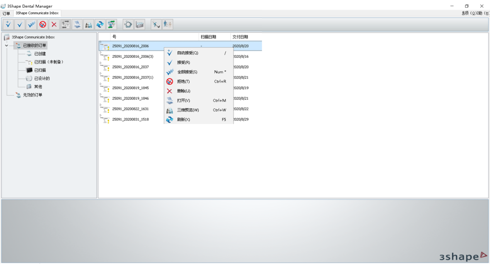Switch to 3Shape Communicate Inbox tab
The width and height of the screenshot is (490, 264).
pyautogui.click(x=37, y=13)
